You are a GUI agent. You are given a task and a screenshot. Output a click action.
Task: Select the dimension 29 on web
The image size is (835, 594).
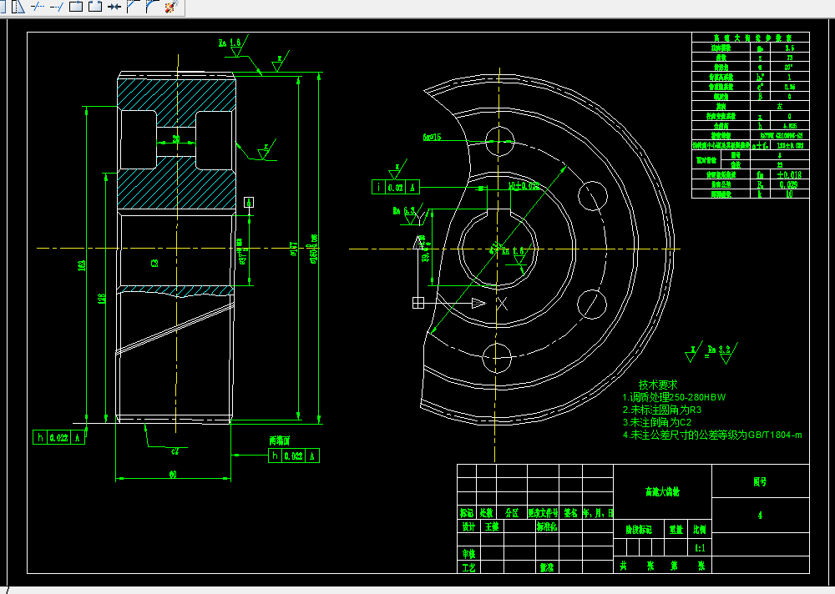[176, 139]
